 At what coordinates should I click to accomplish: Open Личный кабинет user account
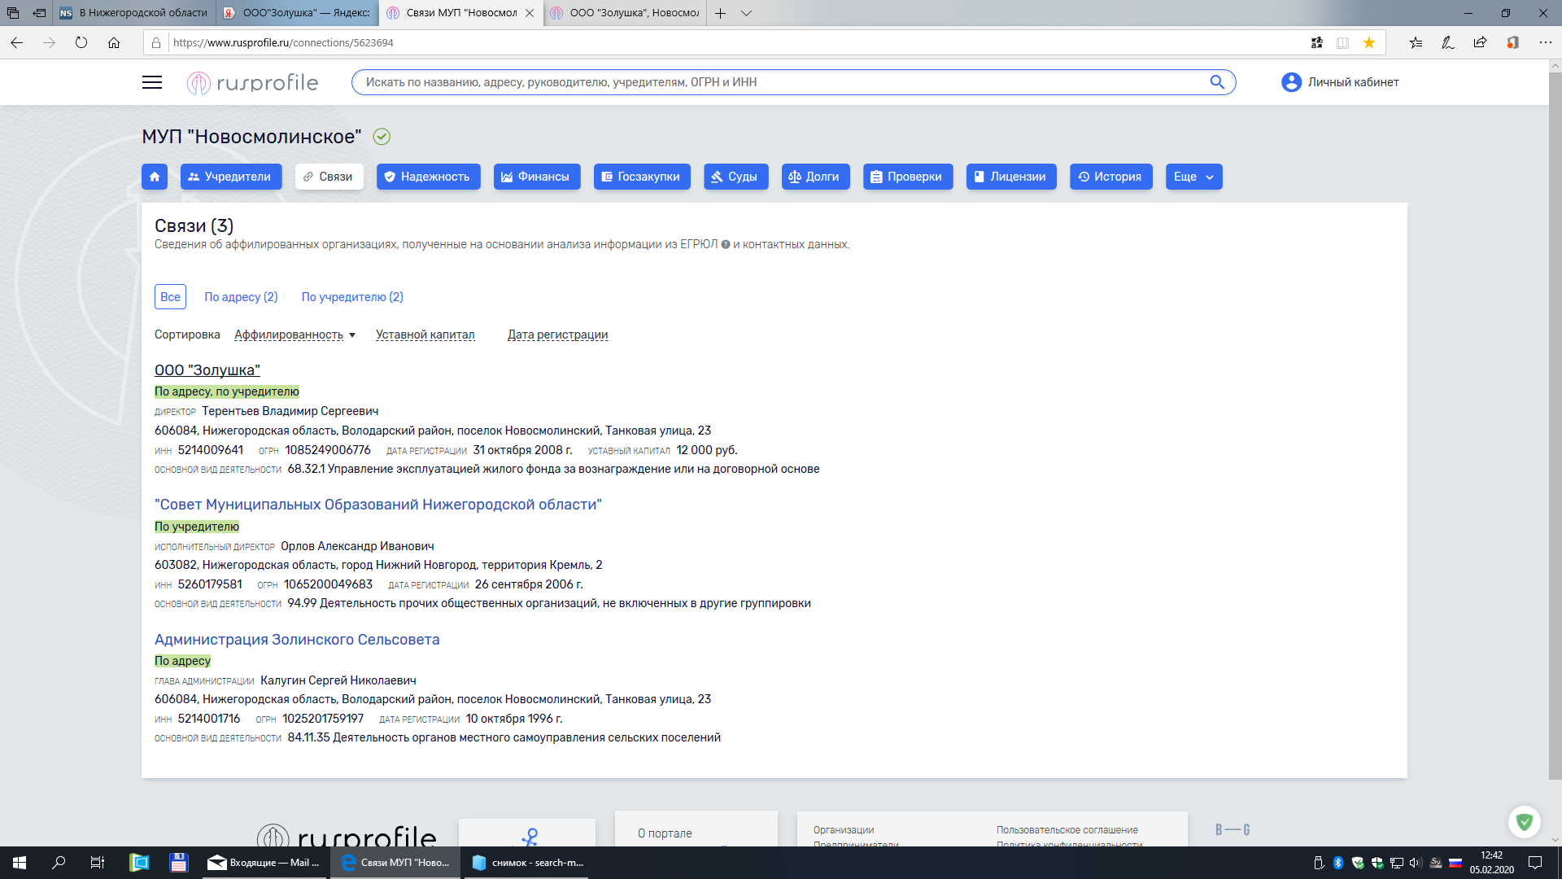tap(1340, 82)
